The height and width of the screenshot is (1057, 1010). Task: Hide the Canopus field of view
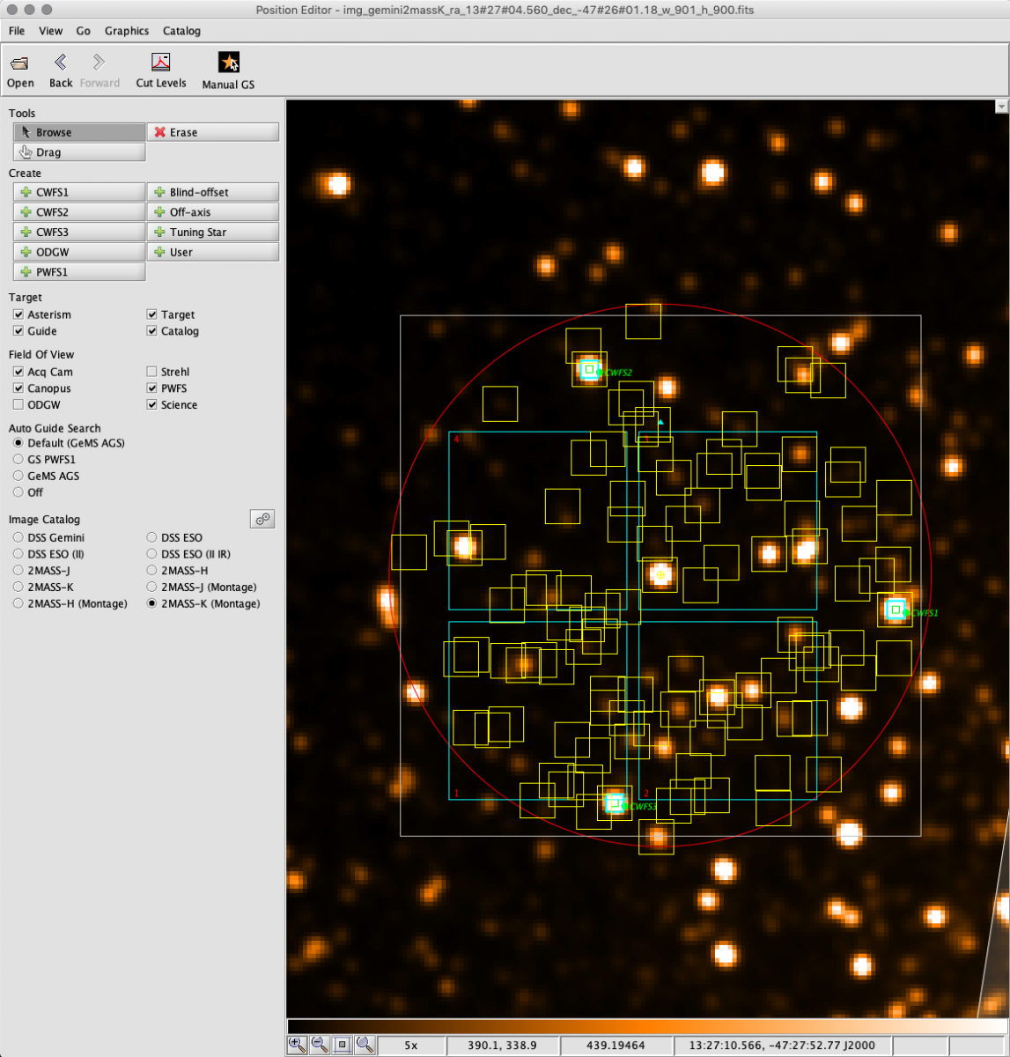tap(18, 388)
